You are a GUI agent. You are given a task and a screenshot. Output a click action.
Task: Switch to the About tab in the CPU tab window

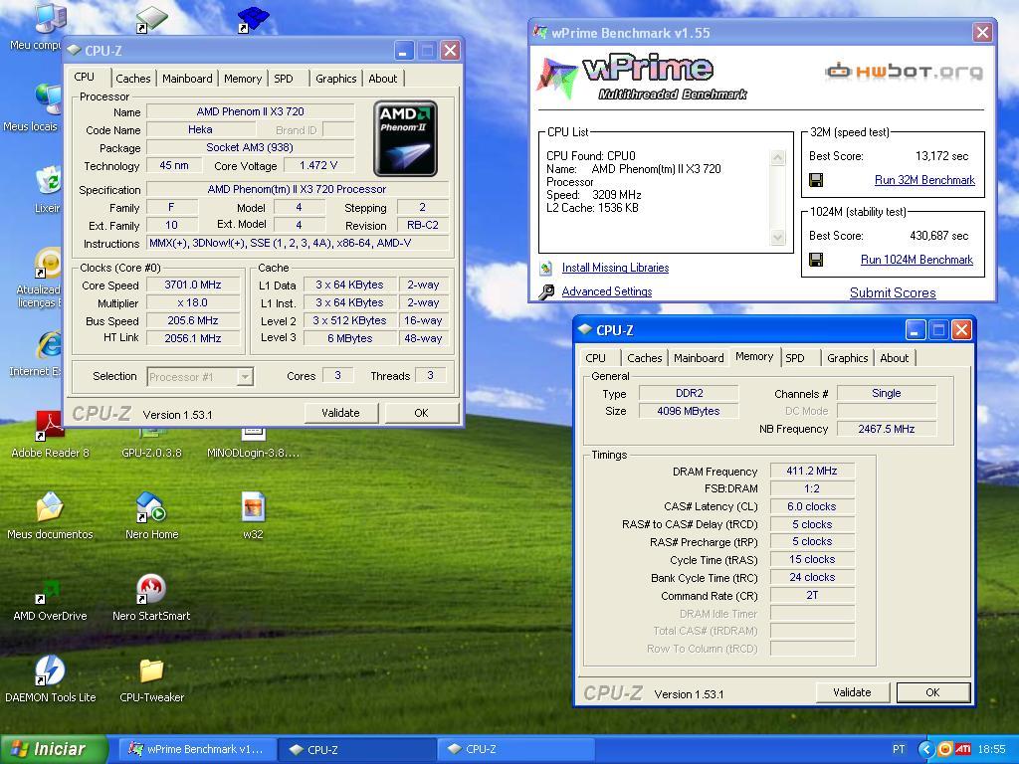(x=383, y=79)
